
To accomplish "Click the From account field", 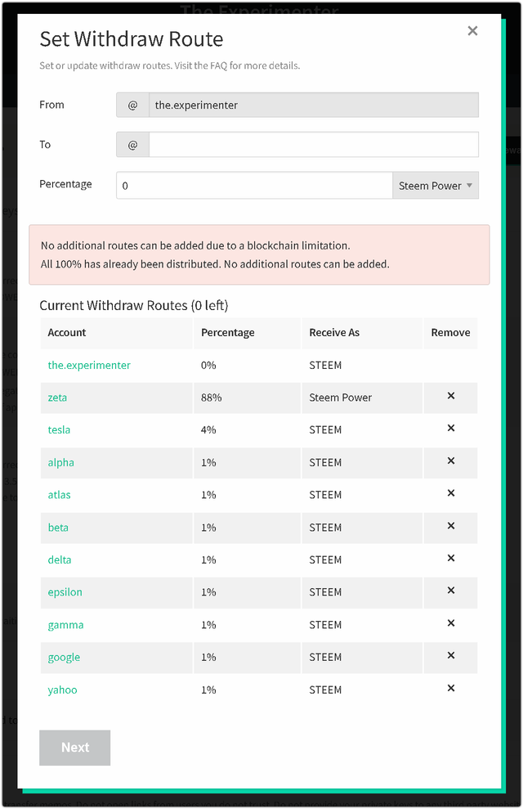I will (x=313, y=105).
